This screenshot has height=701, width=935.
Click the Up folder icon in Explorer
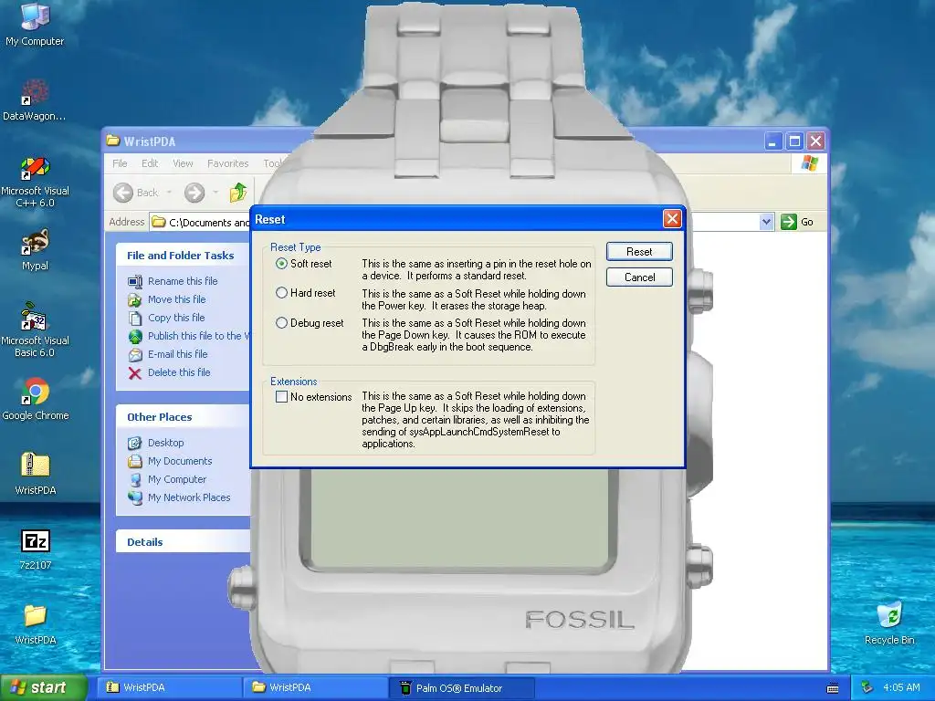click(238, 192)
